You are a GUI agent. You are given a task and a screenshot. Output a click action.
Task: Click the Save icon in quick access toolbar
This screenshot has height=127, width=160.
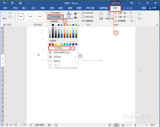(20, 3)
